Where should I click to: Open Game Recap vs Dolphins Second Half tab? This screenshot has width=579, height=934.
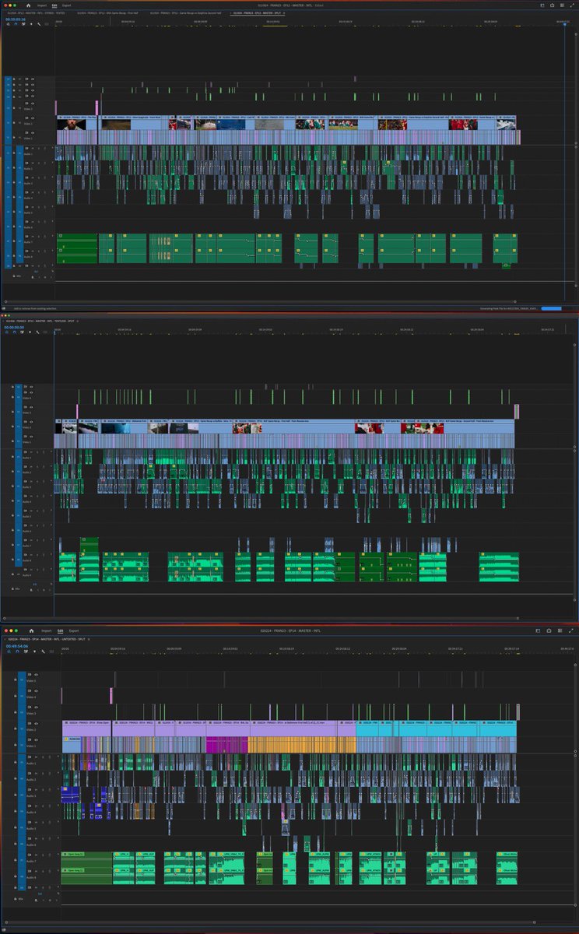(x=187, y=12)
